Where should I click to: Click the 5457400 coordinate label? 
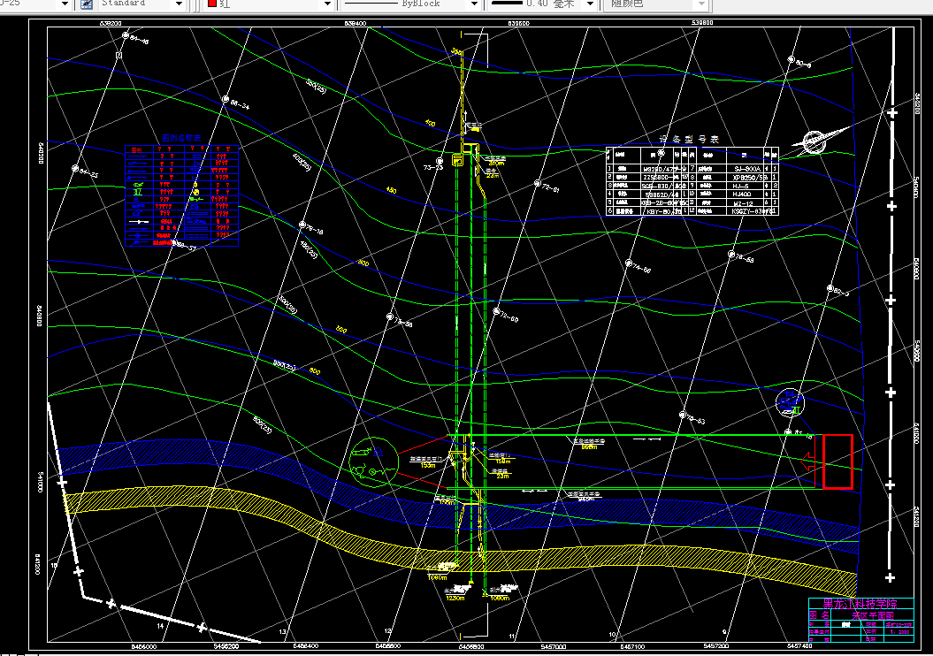[799, 646]
